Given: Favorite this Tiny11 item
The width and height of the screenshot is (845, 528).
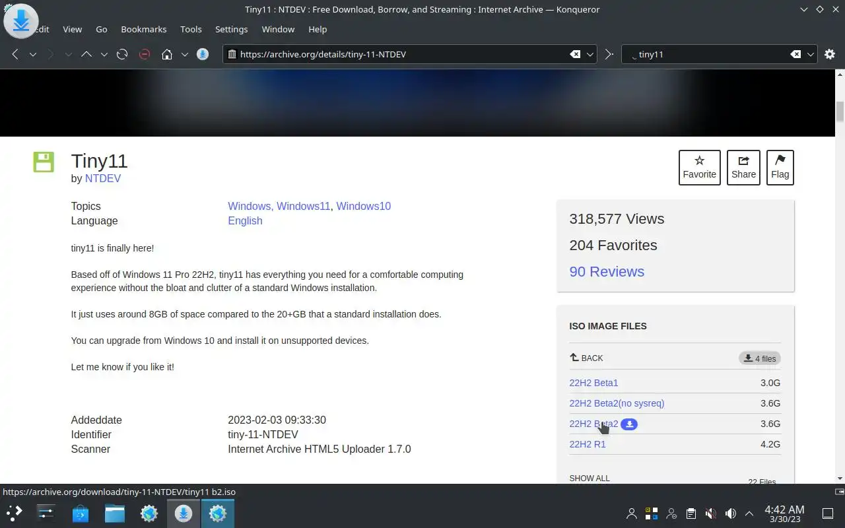Looking at the screenshot, I should tap(700, 168).
